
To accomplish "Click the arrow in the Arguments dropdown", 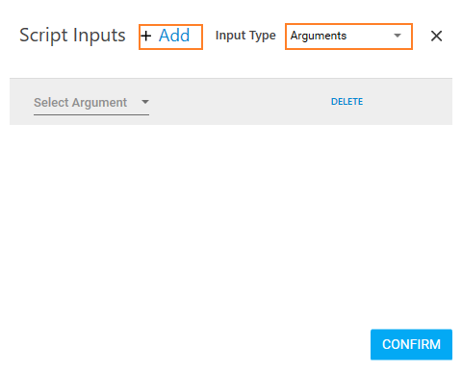I will click(398, 36).
